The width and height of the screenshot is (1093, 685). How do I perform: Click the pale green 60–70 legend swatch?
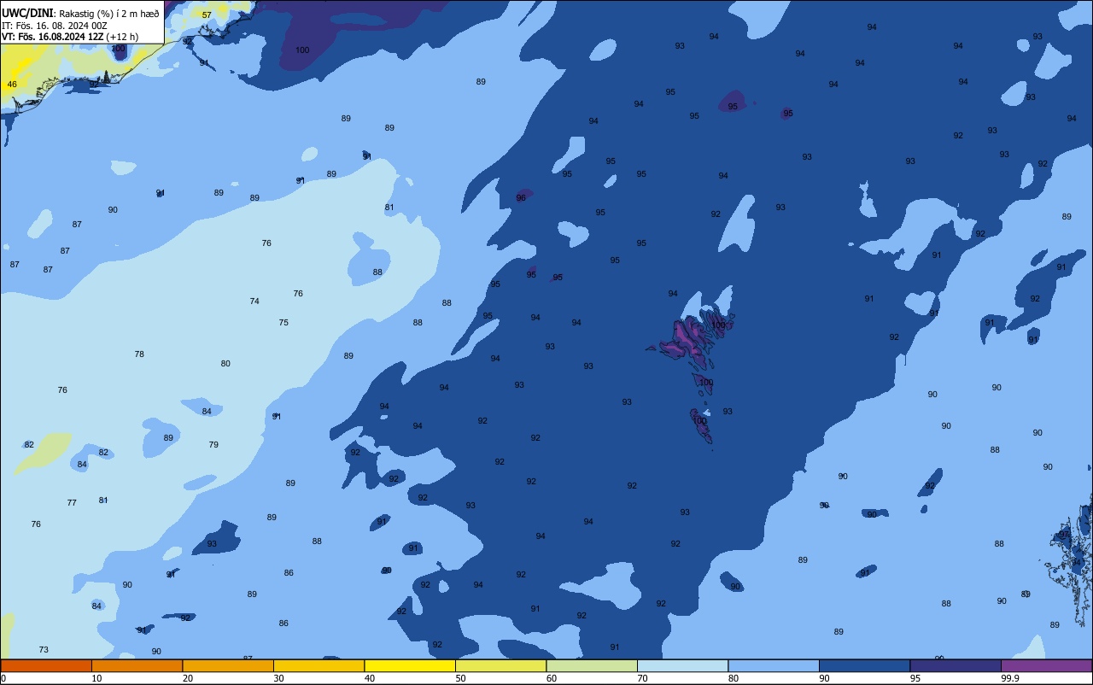[592, 665]
